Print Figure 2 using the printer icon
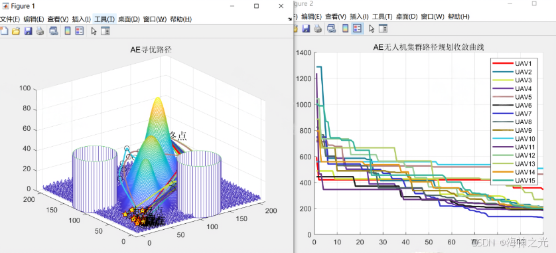Screen dimensions: 556x253 (x=318, y=29)
